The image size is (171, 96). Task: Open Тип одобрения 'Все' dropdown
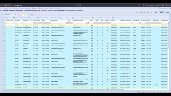(140, 23)
